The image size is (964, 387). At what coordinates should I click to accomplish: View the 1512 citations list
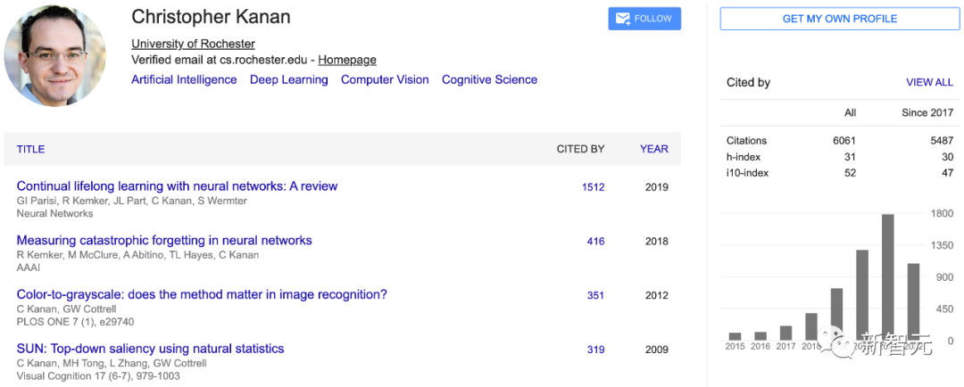click(x=593, y=187)
